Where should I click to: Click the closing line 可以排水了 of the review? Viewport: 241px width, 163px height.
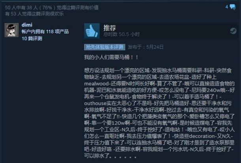point(97,156)
